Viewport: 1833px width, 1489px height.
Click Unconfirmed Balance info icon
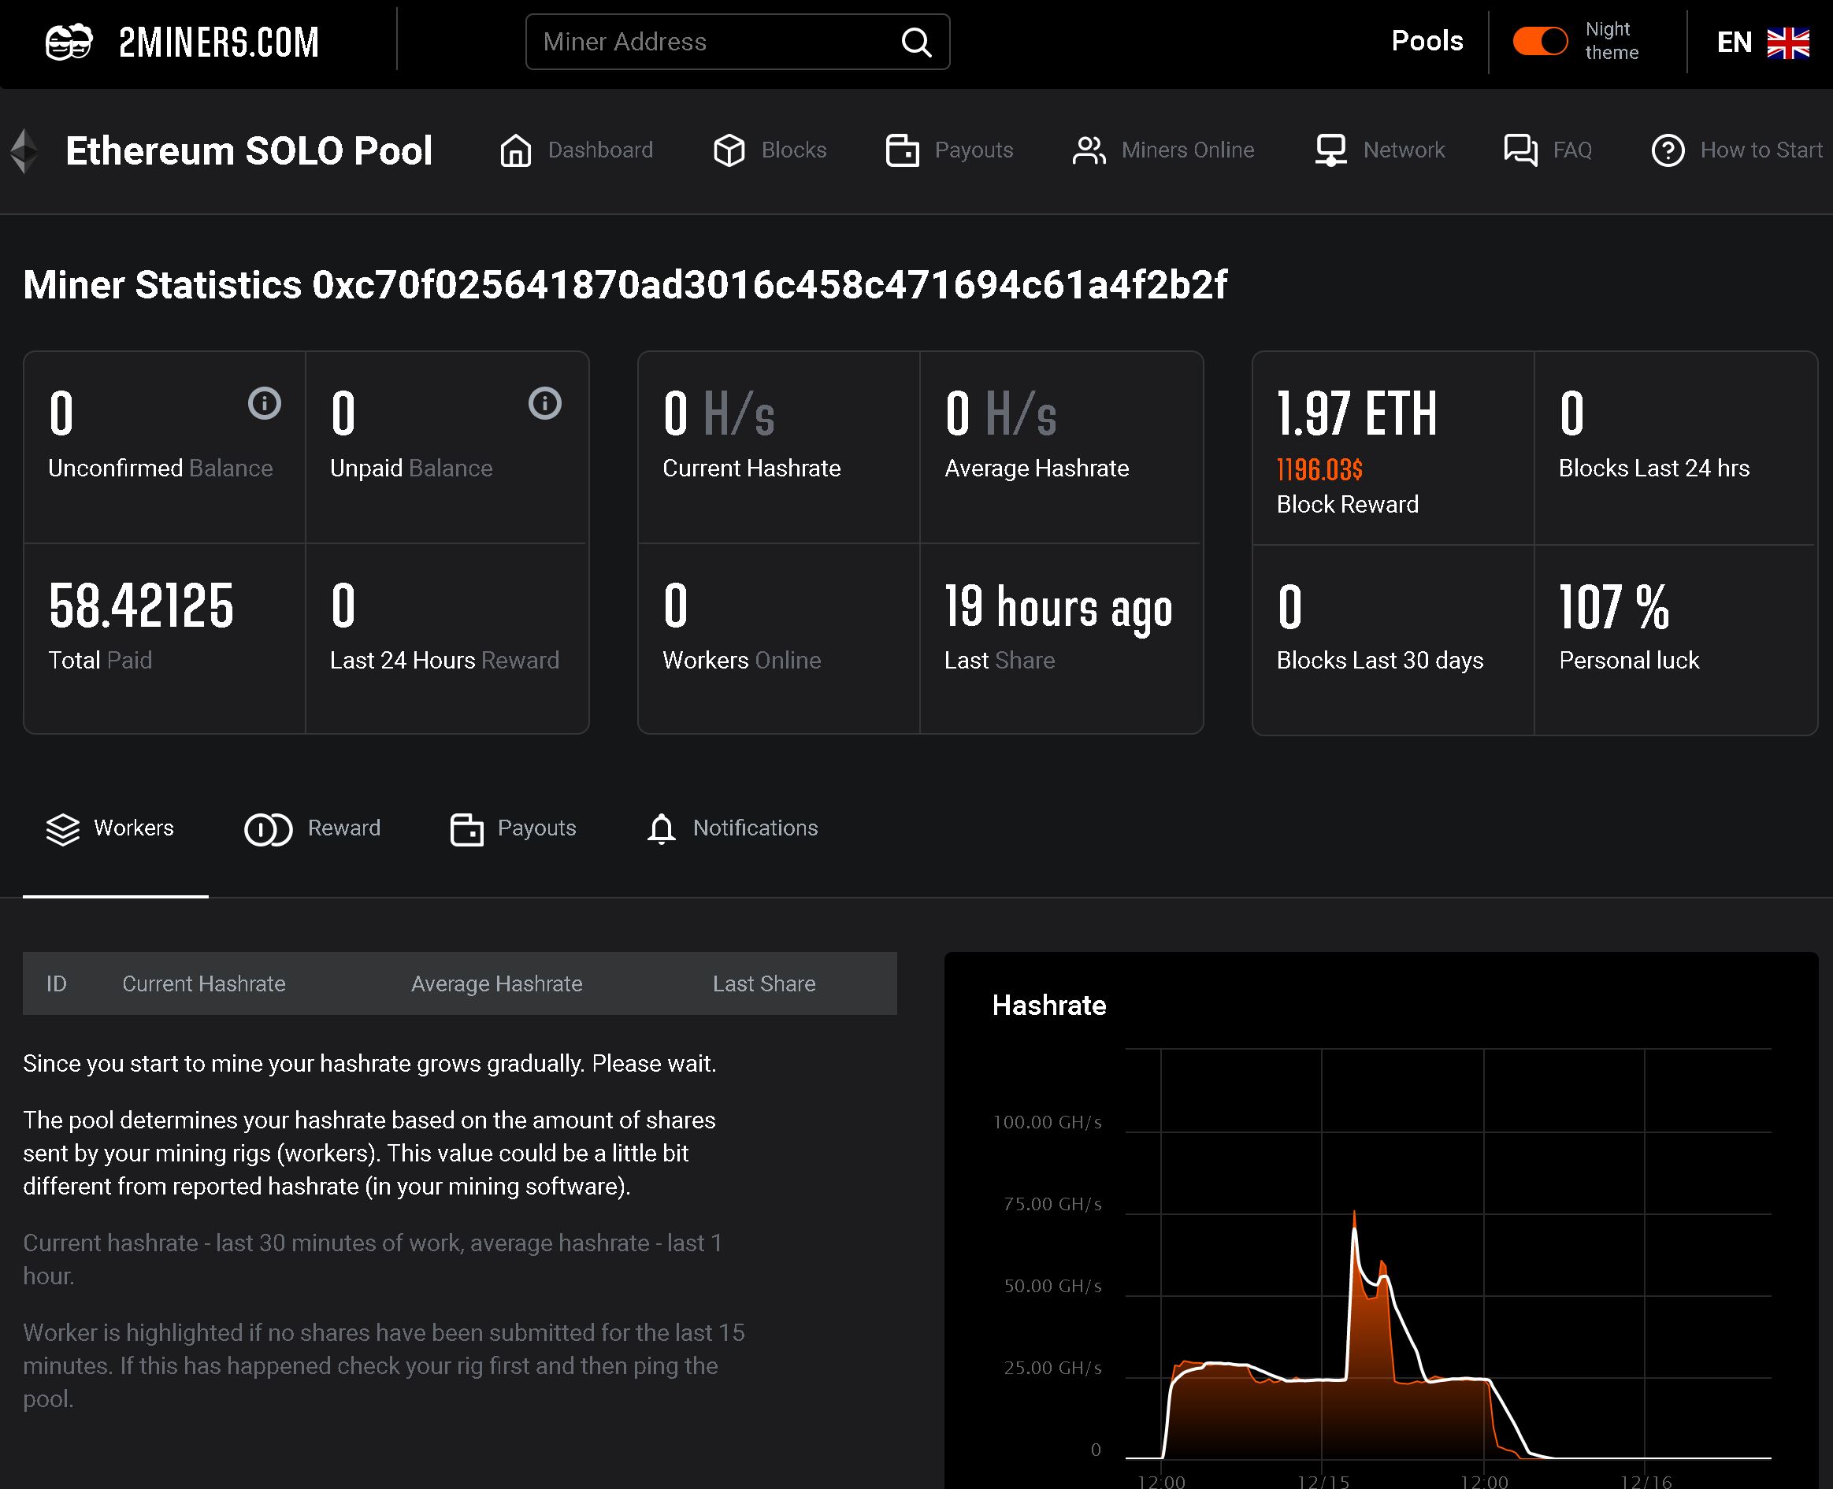265,403
